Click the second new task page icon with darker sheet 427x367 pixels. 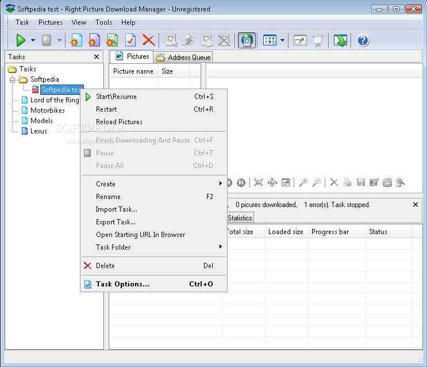(x=94, y=40)
